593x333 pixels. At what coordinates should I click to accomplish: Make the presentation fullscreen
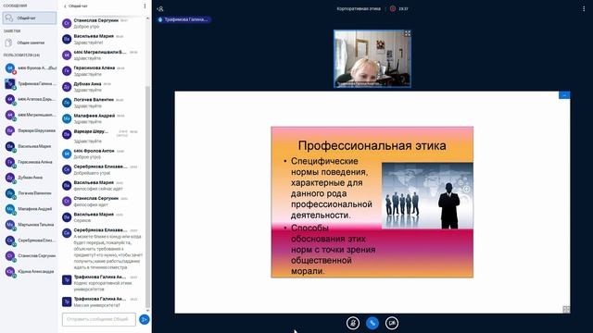point(566,309)
